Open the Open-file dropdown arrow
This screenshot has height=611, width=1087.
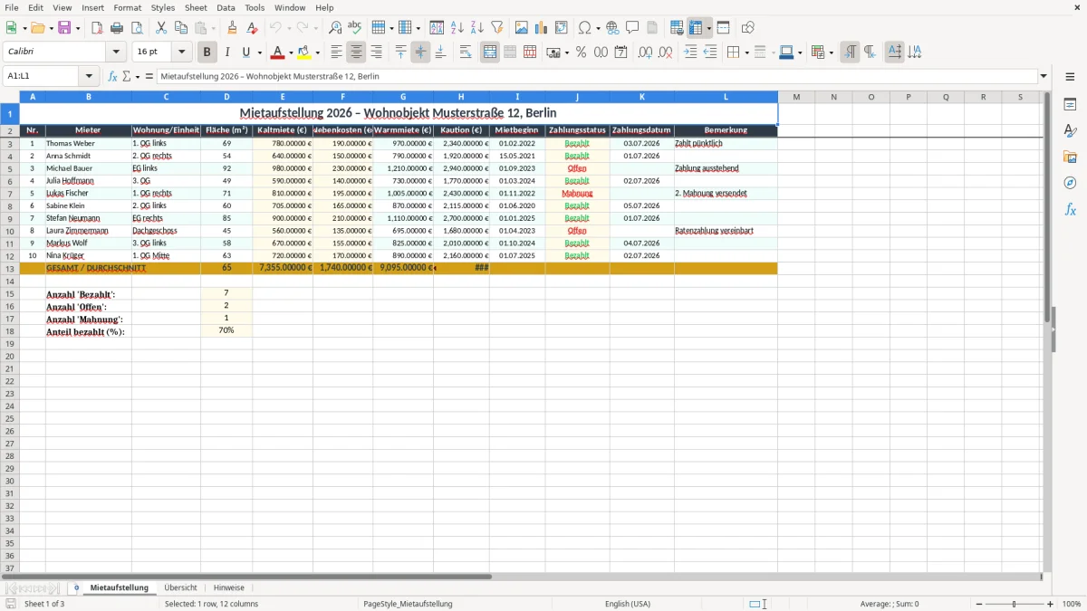50,28
